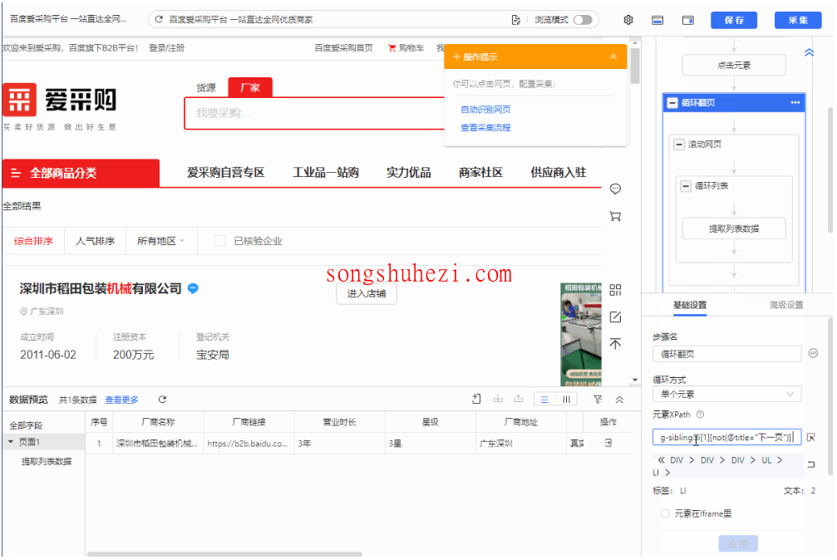Click the export upload icon in data preview toolbar
The height and width of the screenshot is (560, 837).
point(519,399)
